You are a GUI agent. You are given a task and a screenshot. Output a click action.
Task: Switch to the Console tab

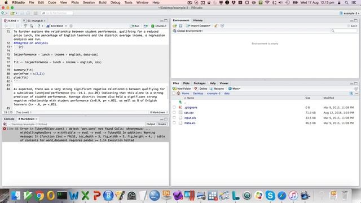coord(9,119)
